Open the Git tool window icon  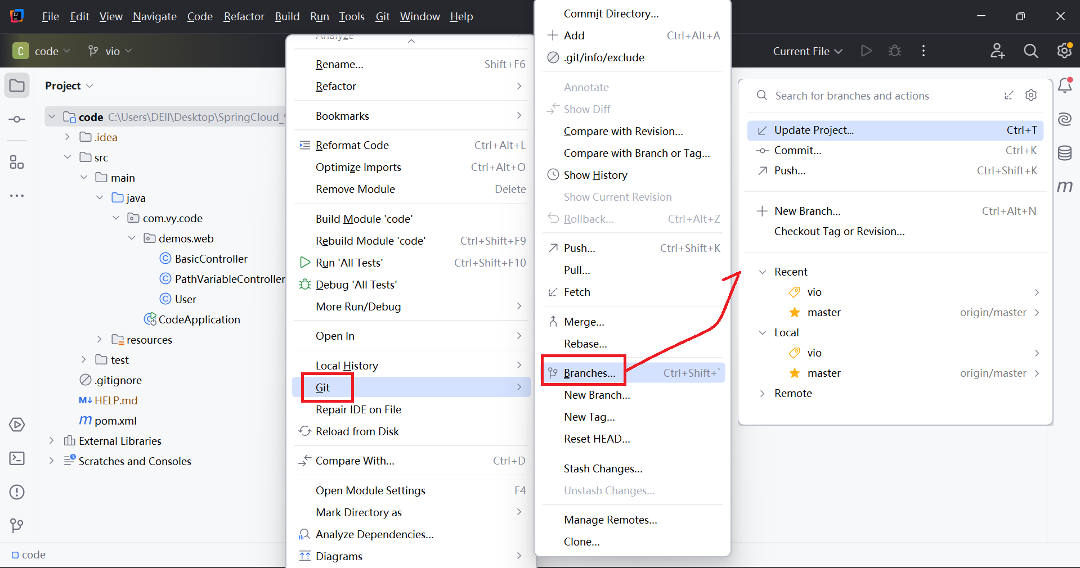point(17,526)
